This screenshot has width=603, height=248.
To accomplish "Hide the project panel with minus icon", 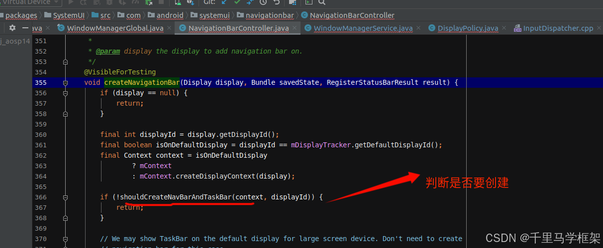I will (25, 28).
